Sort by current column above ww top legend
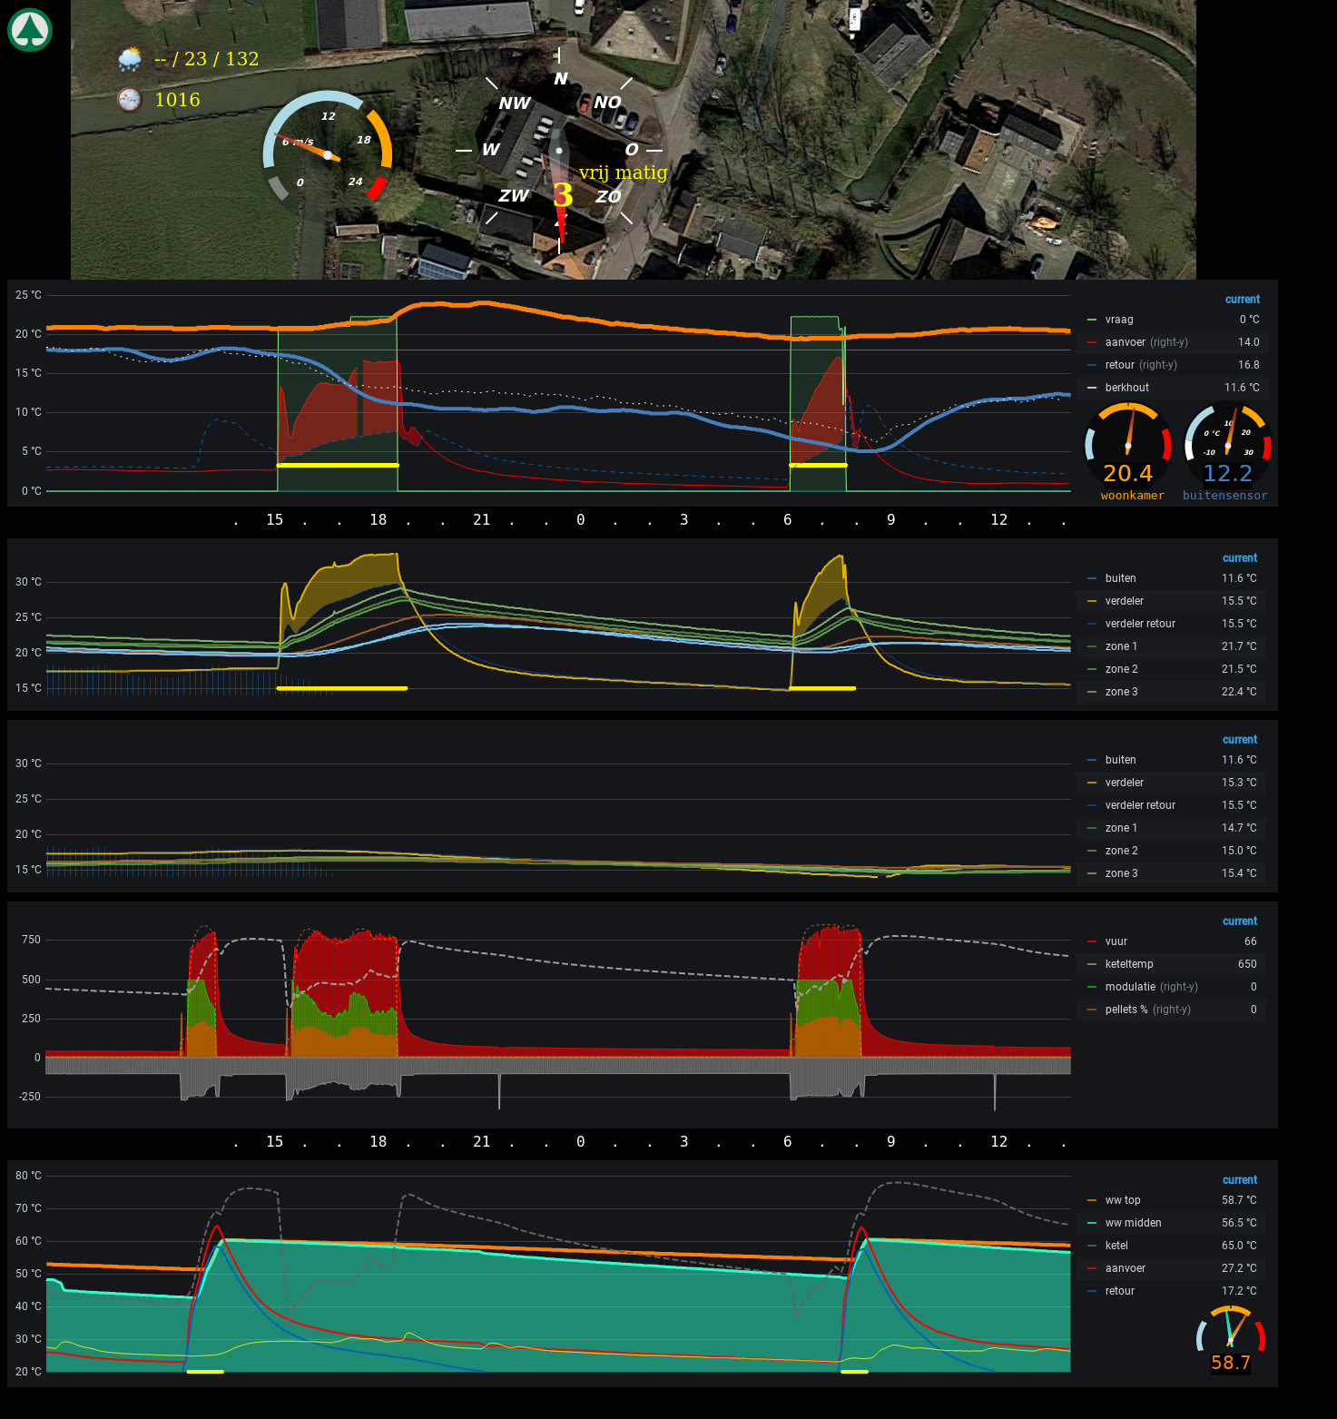The image size is (1337, 1419). pyautogui.click(x=1239, y=1180)
